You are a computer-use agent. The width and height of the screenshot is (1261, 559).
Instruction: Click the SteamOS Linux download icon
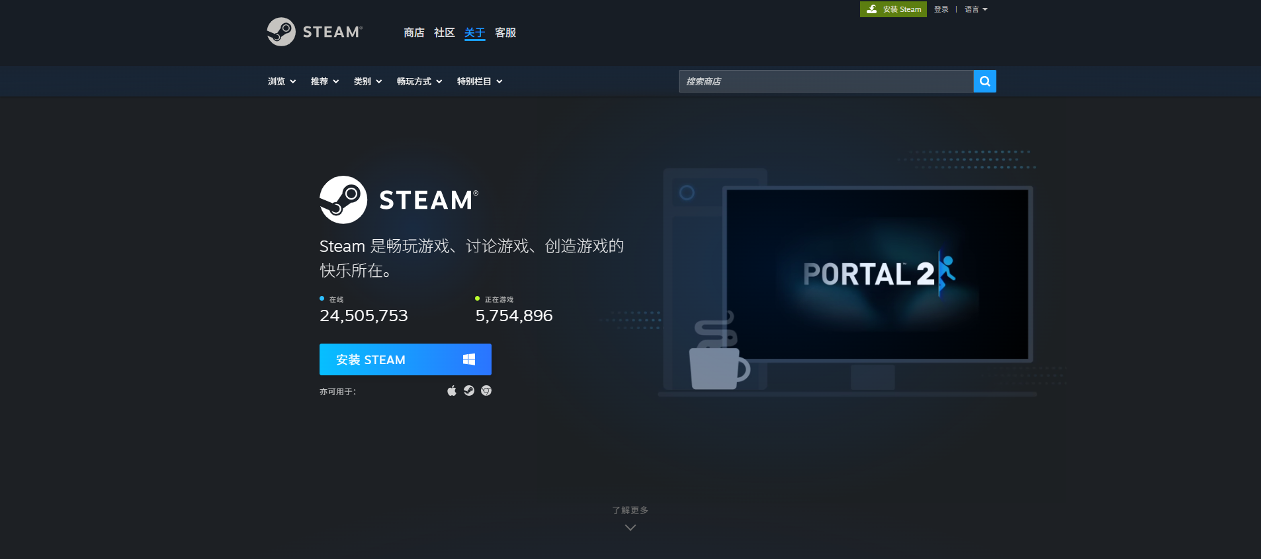tap(469, 391)
